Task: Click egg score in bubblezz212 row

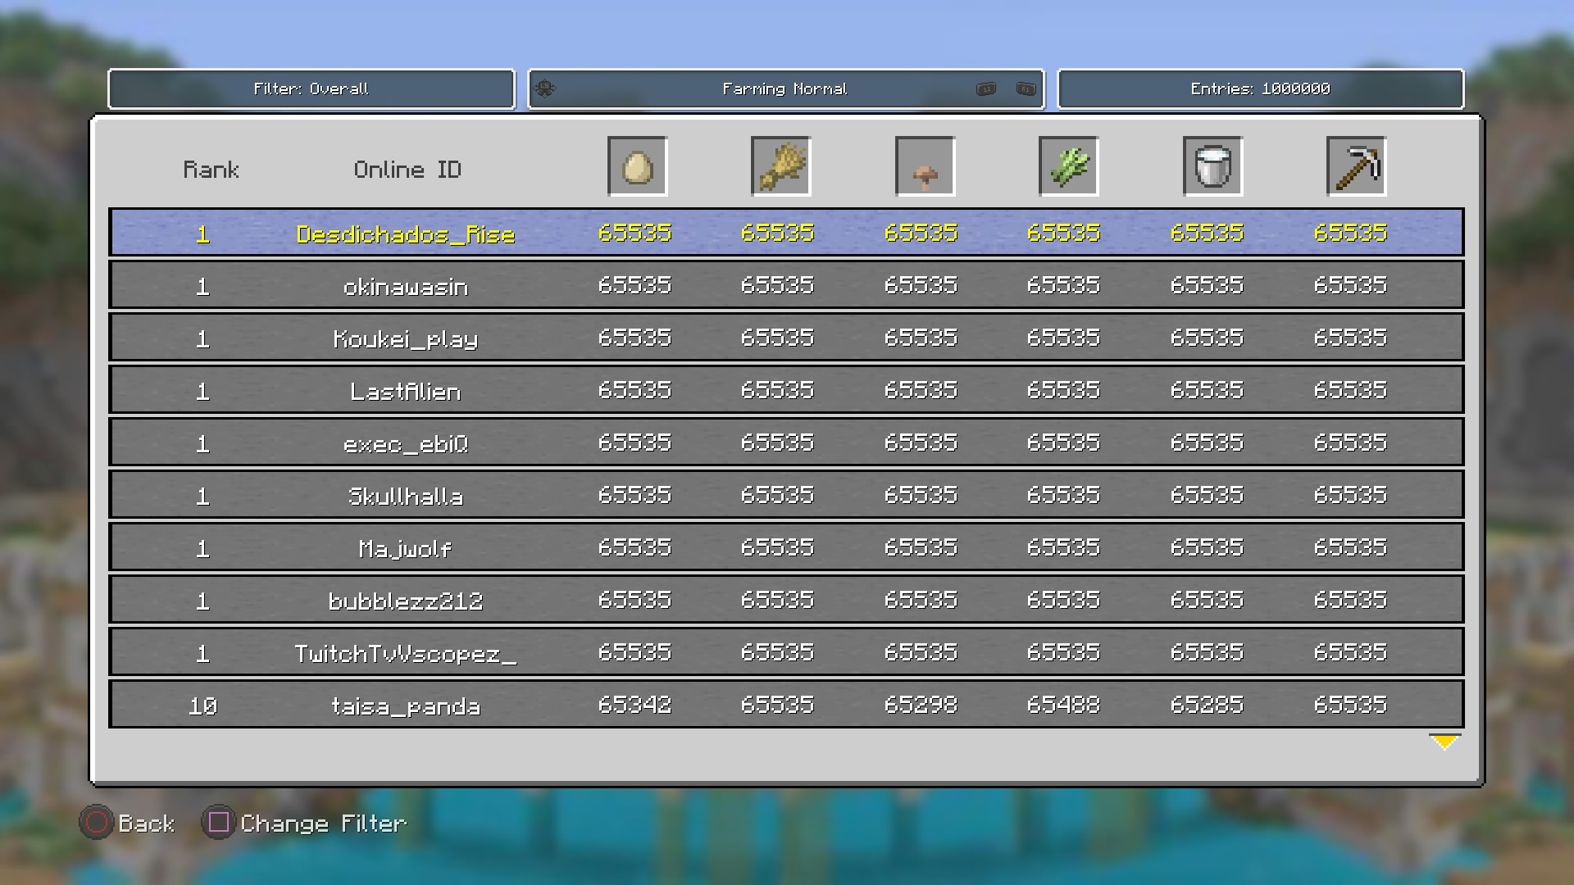Action: pos(635,599)
